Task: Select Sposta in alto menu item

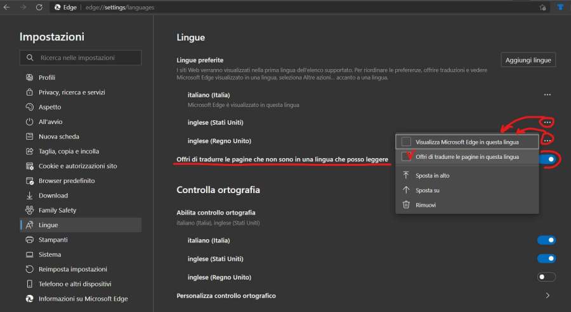Action: point(433,175)
